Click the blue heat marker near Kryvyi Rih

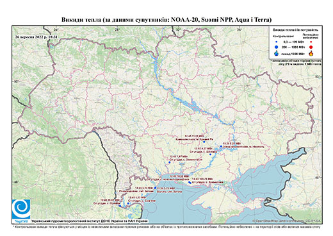coord(204,142)
